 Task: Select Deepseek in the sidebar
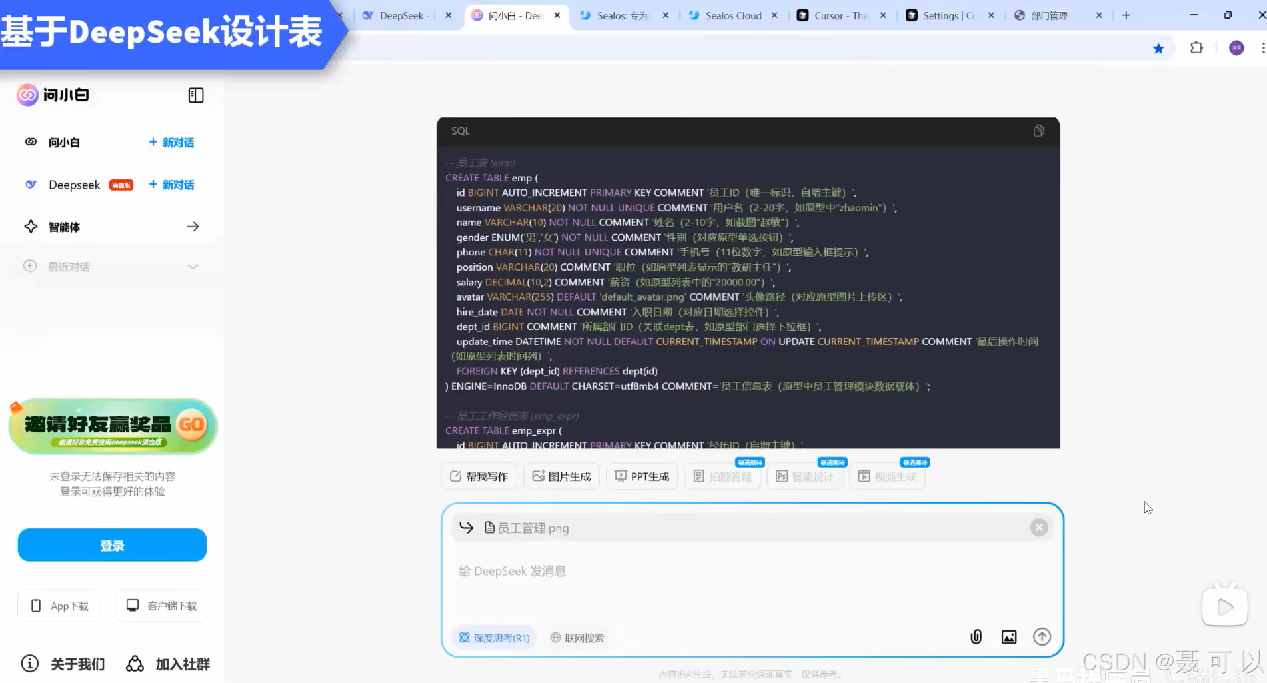(74, 185)
